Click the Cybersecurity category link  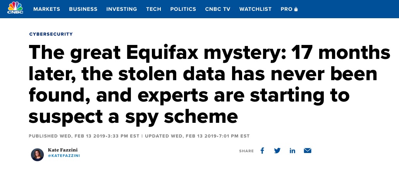coord(51,34)
